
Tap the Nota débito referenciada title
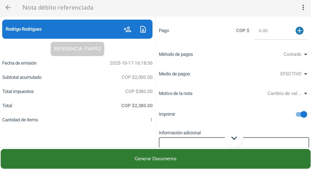[58, 8]
